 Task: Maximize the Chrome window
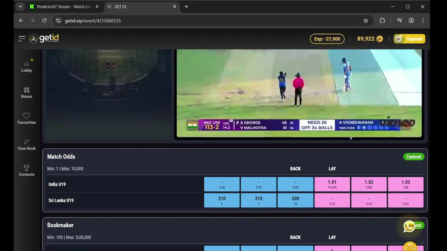pos(408,7)
